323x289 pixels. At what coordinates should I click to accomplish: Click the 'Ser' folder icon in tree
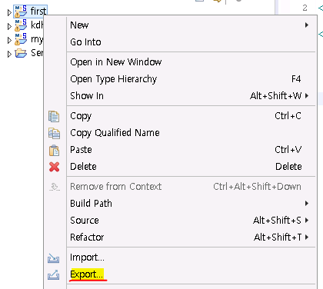pyautogui.click(x=21, y=53)
